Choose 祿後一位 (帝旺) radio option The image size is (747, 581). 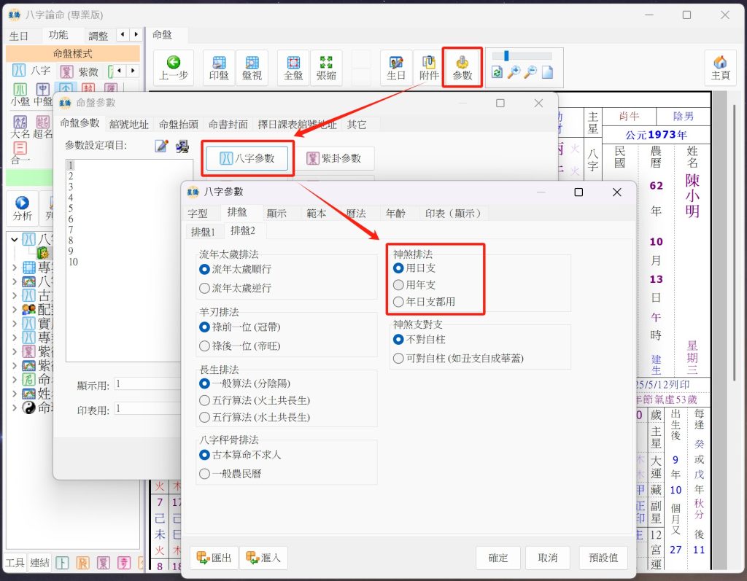pyautogui.click(x=205, y=346)
